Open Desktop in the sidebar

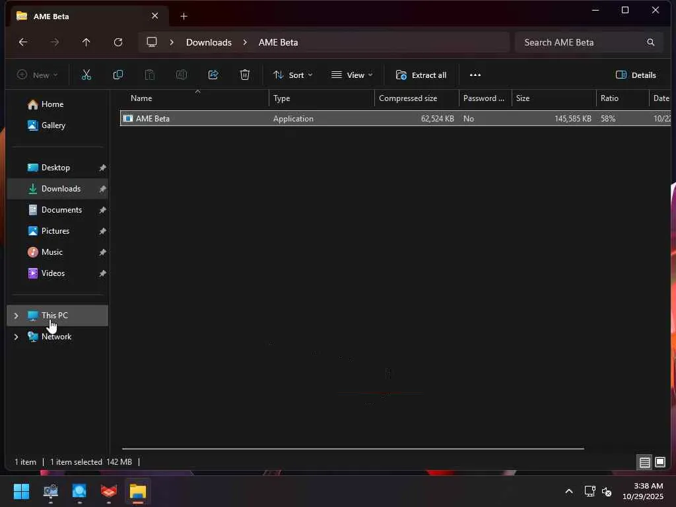tap(57, 168)
